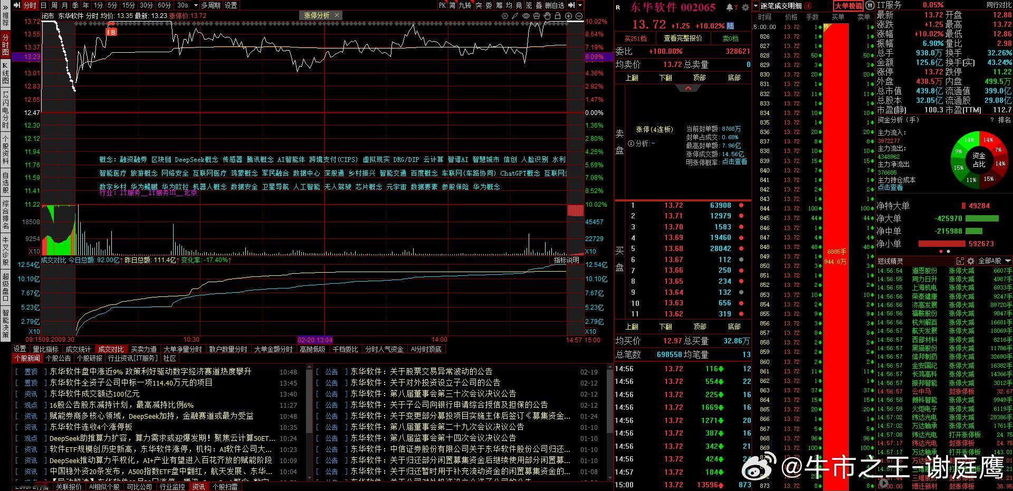Viewport: 1013px width, 491px height.
Task: Open stock panel gear settings icon
Action: point(745,7)
